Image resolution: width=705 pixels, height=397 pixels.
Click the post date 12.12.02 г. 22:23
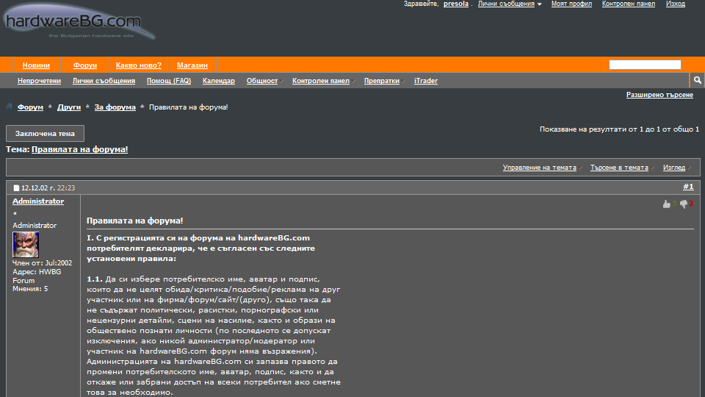pyautogui.click(x=48, y=188)
